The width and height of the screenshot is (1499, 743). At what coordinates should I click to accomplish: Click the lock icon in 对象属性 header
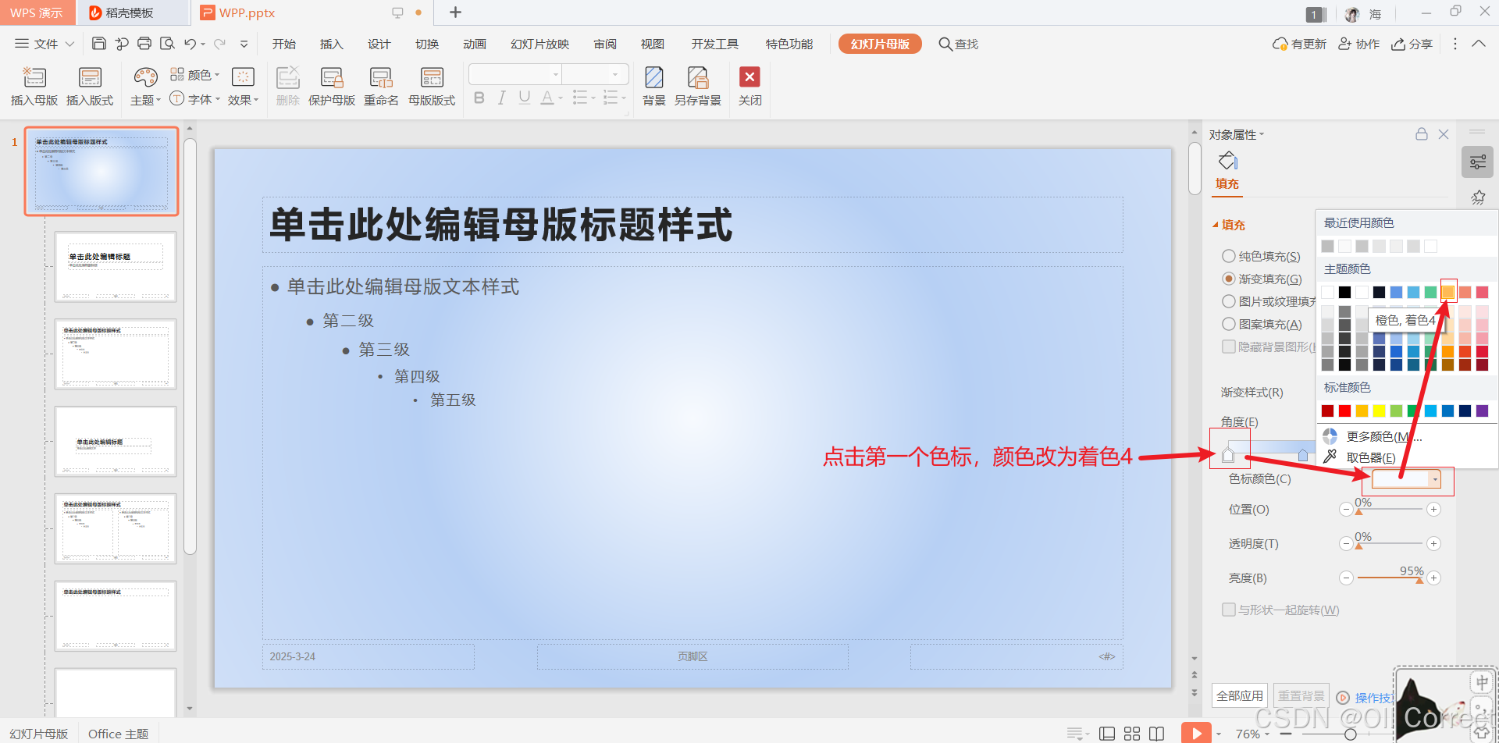click(1422, 134)
